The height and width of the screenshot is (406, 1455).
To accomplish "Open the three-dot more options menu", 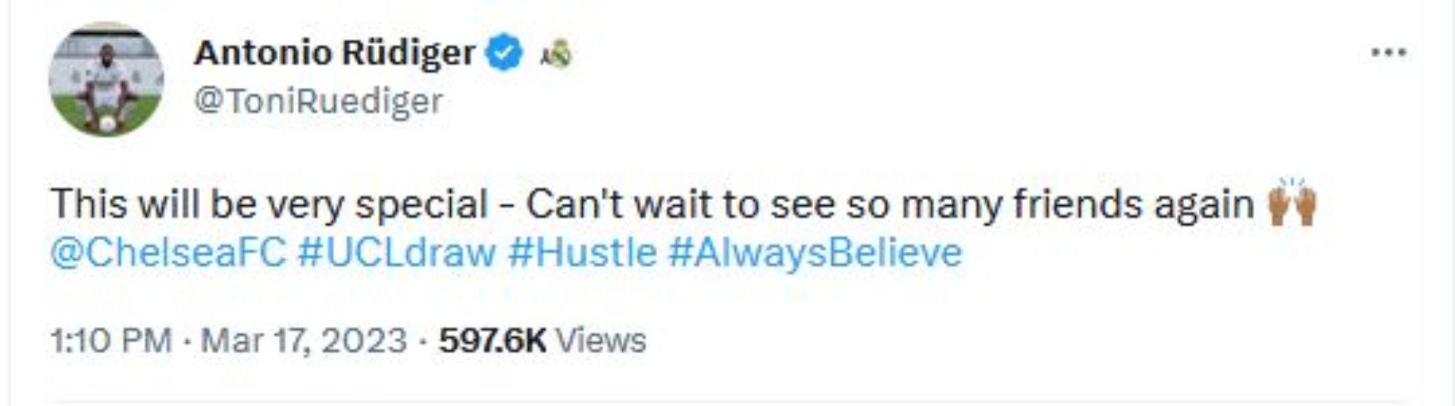I will (x=1389, y=53).
